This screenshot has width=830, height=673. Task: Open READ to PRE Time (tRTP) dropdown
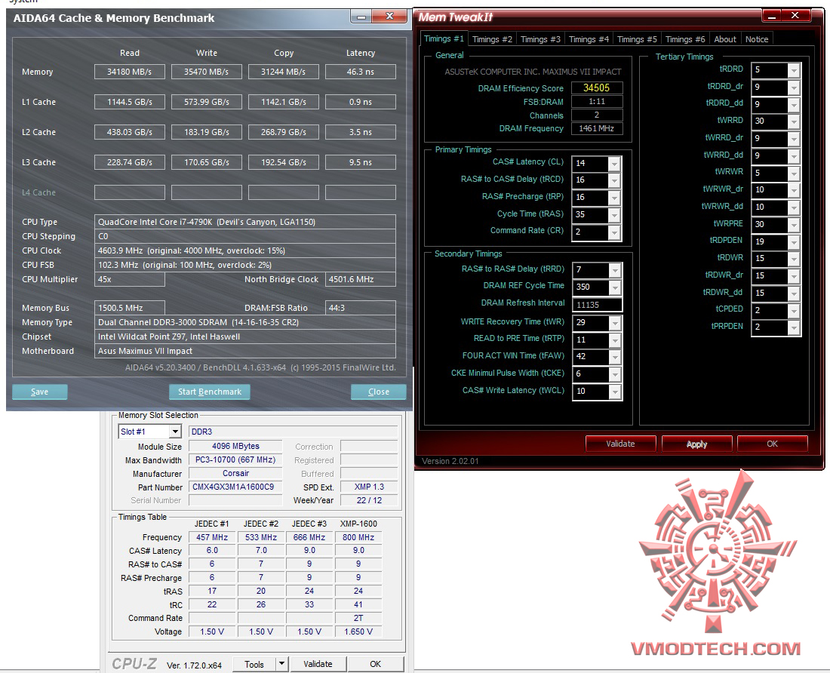pyautogui.click(x=614, y=340)
